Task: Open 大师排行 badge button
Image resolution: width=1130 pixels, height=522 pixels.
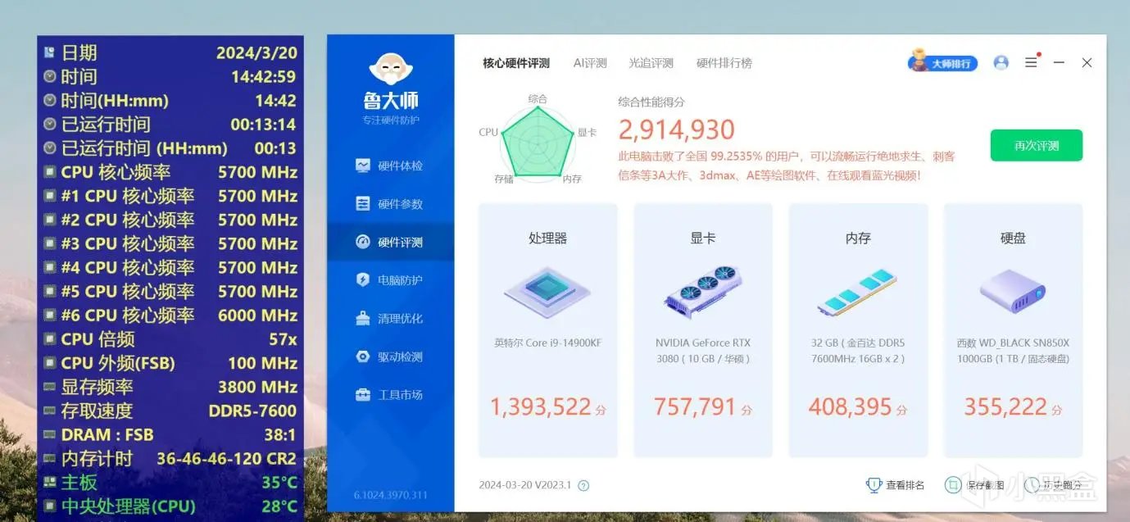Action: pyautogui.click(x=943, y=62)
